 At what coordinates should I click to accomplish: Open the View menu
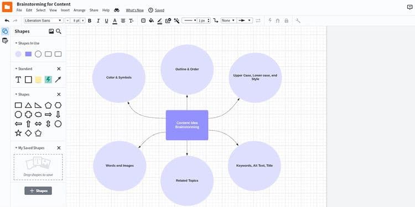[53, 10]
